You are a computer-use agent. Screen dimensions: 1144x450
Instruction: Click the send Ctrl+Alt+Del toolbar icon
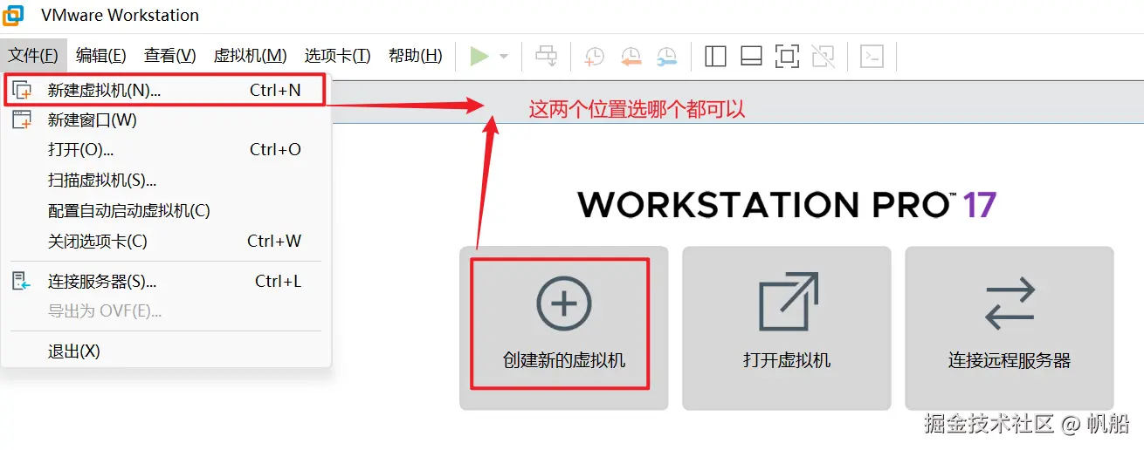(547, 57)
